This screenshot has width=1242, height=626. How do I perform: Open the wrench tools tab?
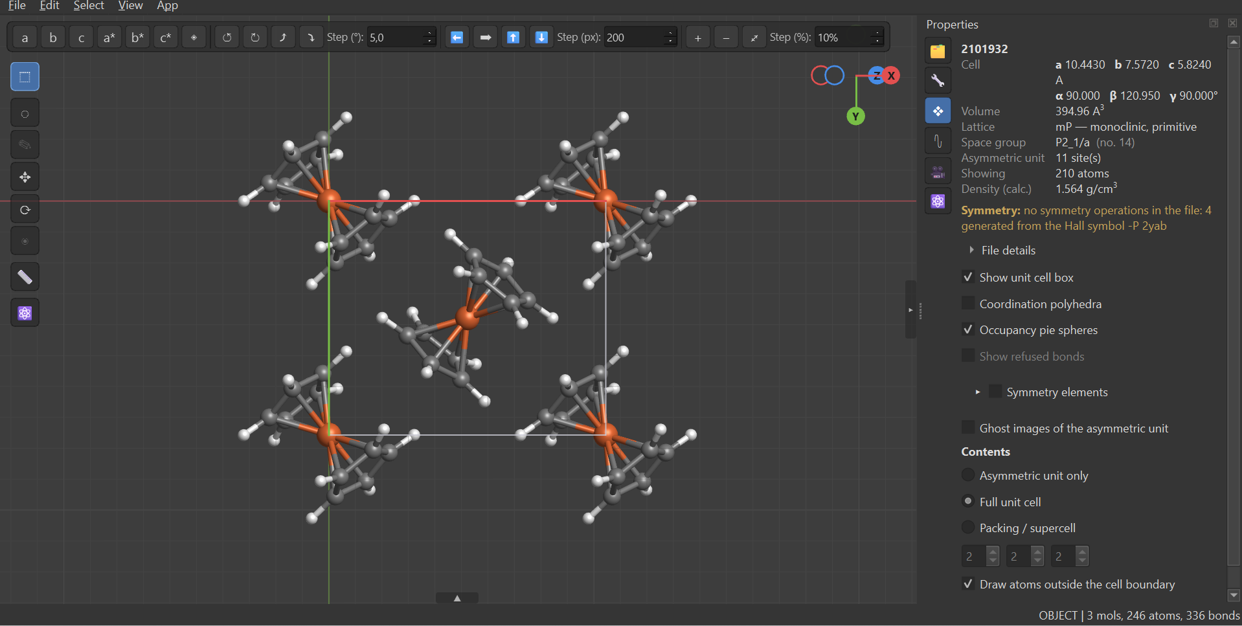[x=938, y=81]
